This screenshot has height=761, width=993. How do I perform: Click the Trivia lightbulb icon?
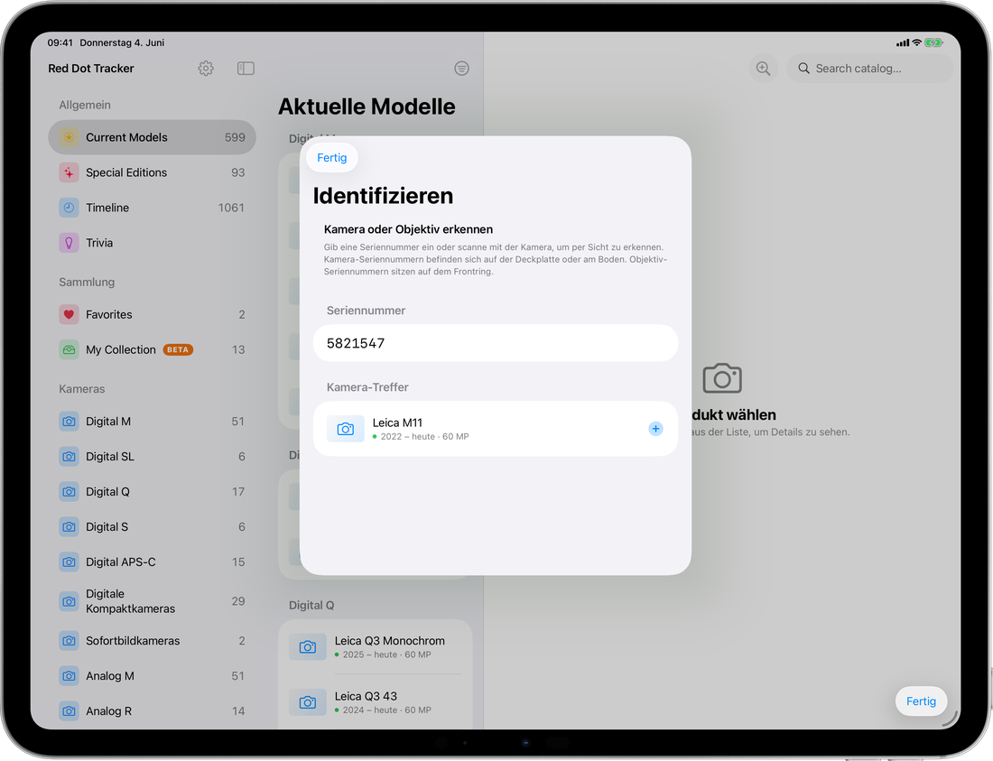tap(69, 243)
